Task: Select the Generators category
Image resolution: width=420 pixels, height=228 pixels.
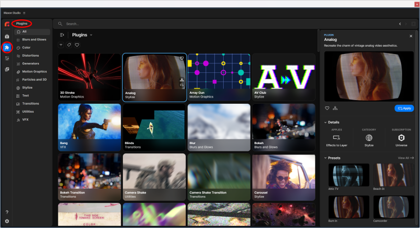Action: (32, 63)
